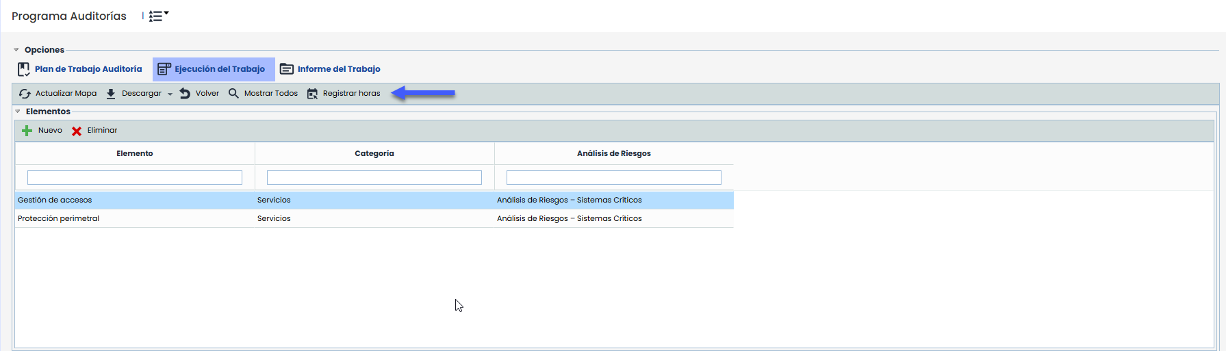Click the Elemento filter input field
The width and height of the screenshot is (1226, 351).
[x=135, y=178]
